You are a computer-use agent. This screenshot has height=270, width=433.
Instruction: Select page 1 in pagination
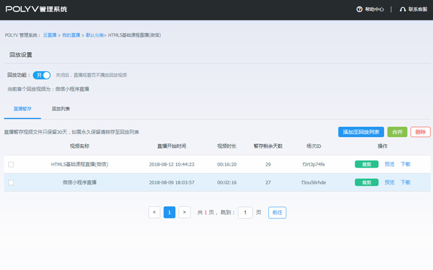point(170,212)
